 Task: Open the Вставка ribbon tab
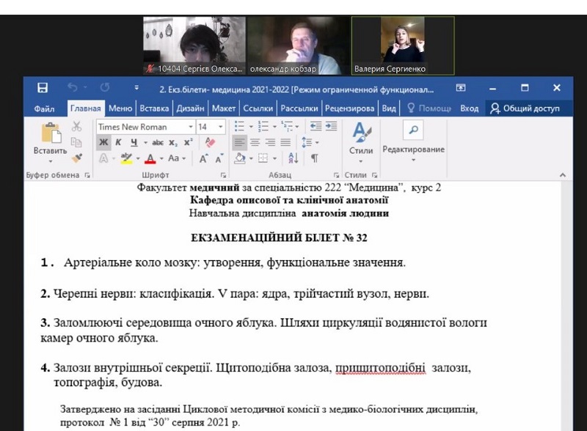154,108
